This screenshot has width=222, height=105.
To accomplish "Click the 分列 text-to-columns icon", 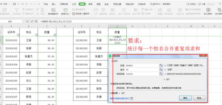I will point(96,10).
